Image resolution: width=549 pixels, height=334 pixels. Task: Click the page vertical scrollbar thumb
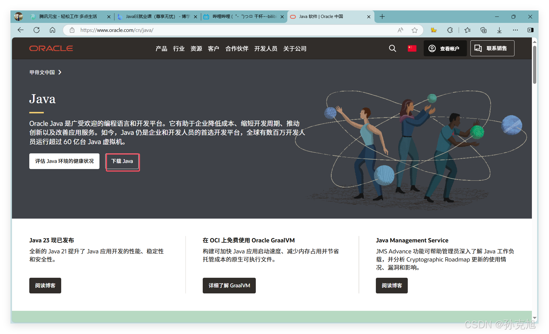pyautogui.click(x=534, y=65)
